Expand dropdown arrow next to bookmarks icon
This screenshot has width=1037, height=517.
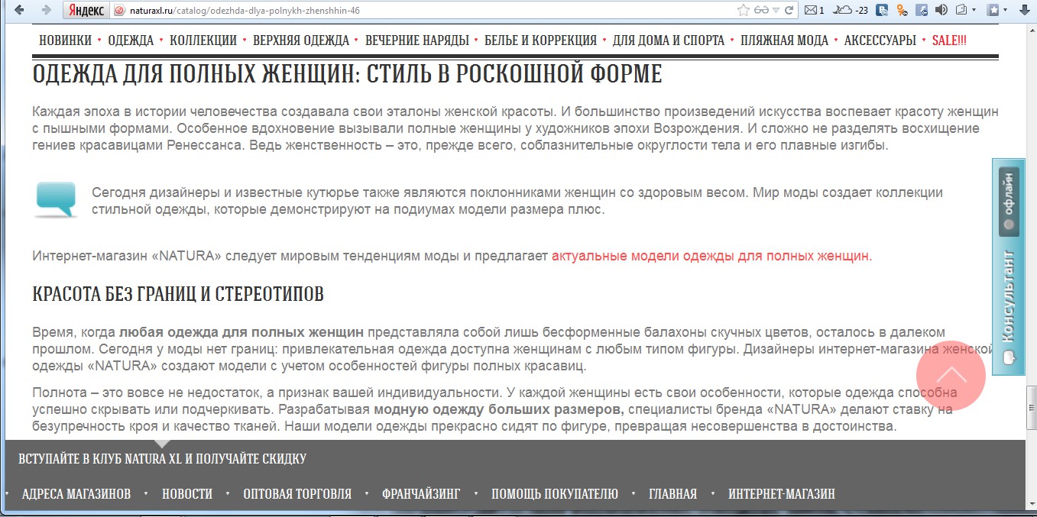point(1006,11)
